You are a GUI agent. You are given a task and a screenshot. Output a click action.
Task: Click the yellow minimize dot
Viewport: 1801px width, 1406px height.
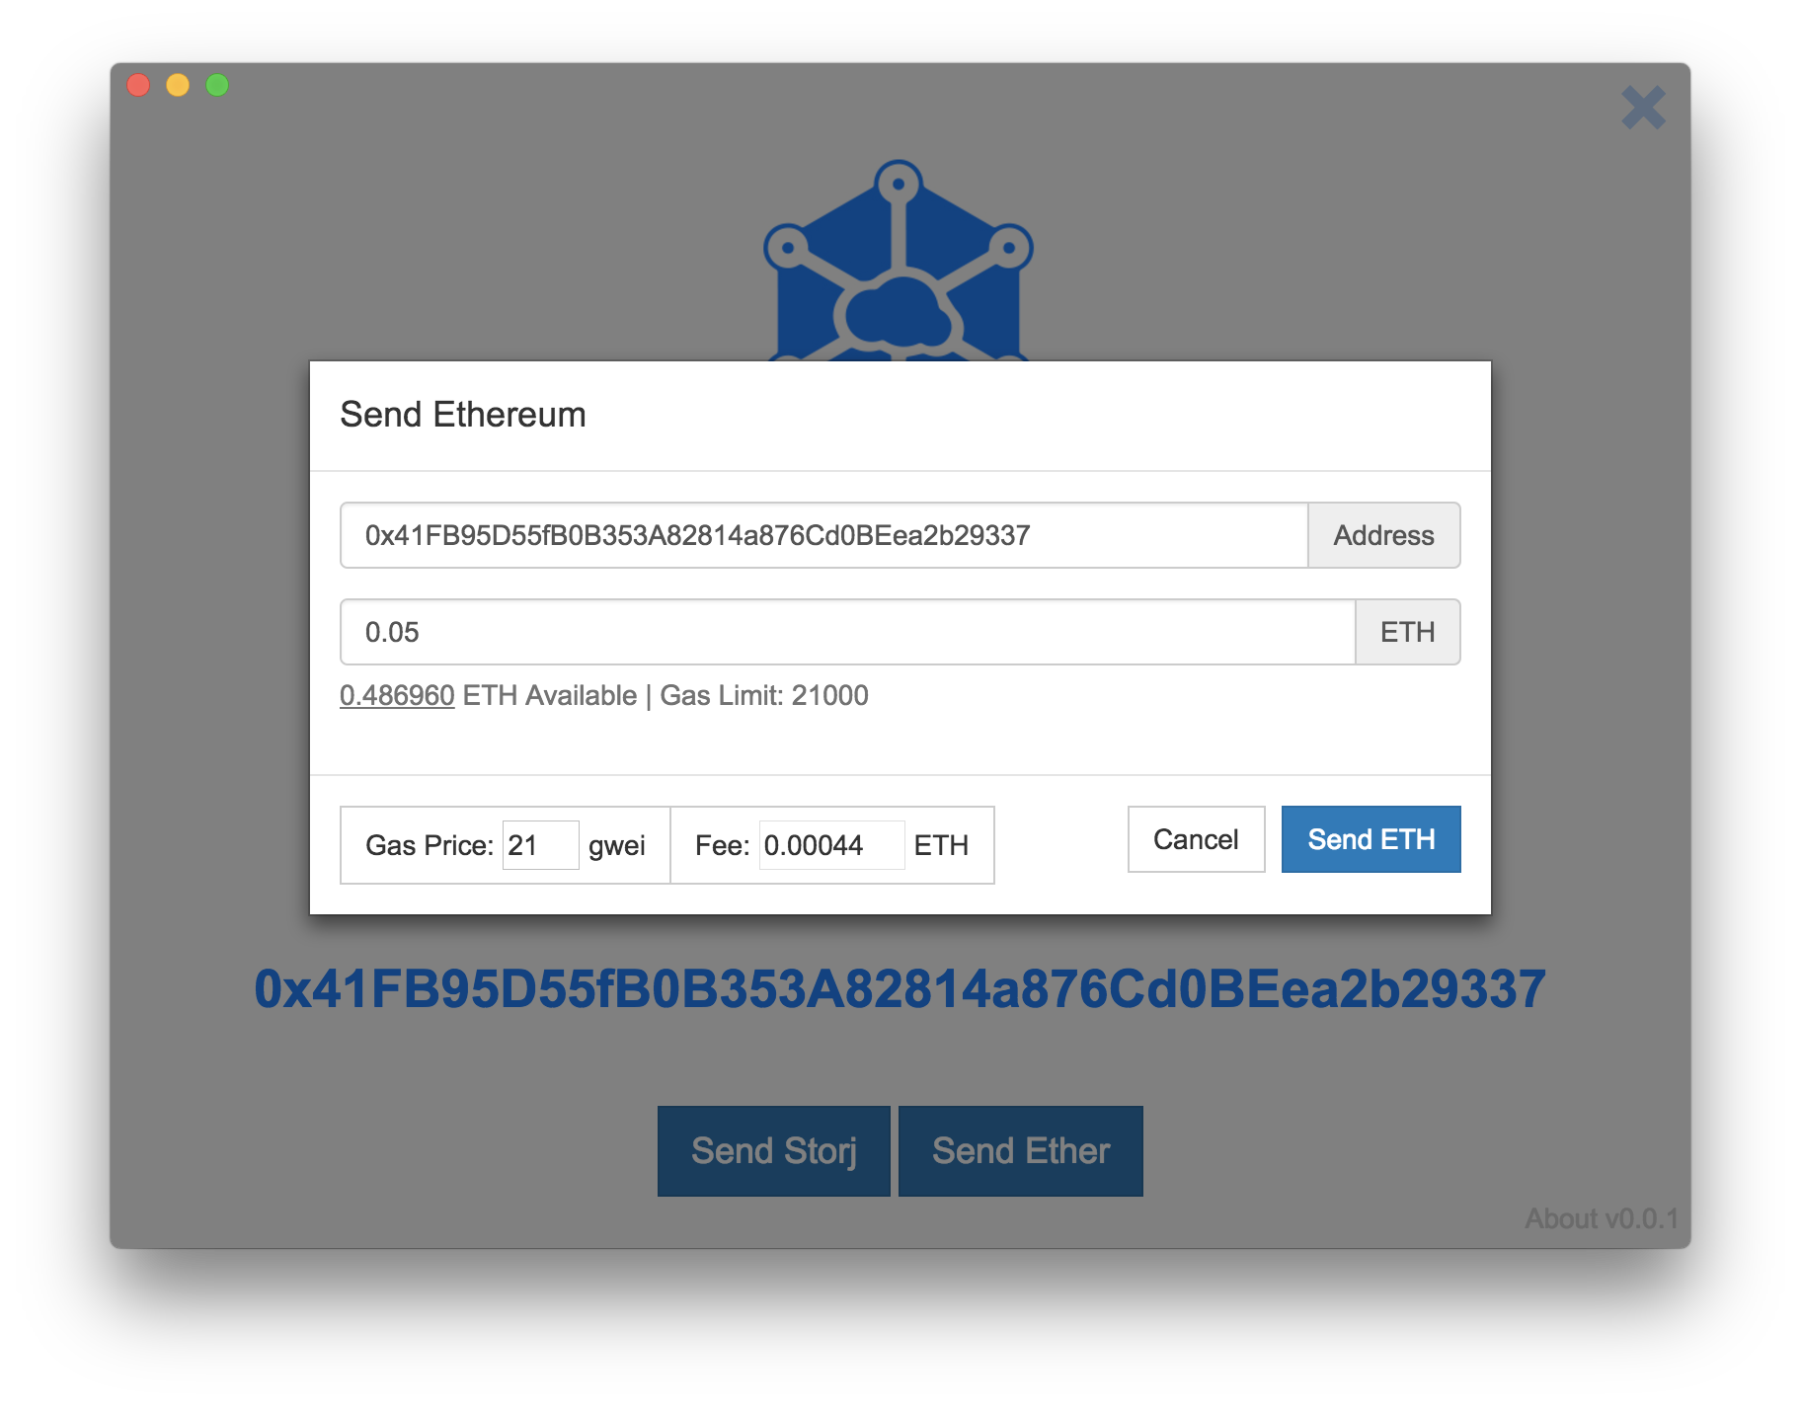[178, 86]
